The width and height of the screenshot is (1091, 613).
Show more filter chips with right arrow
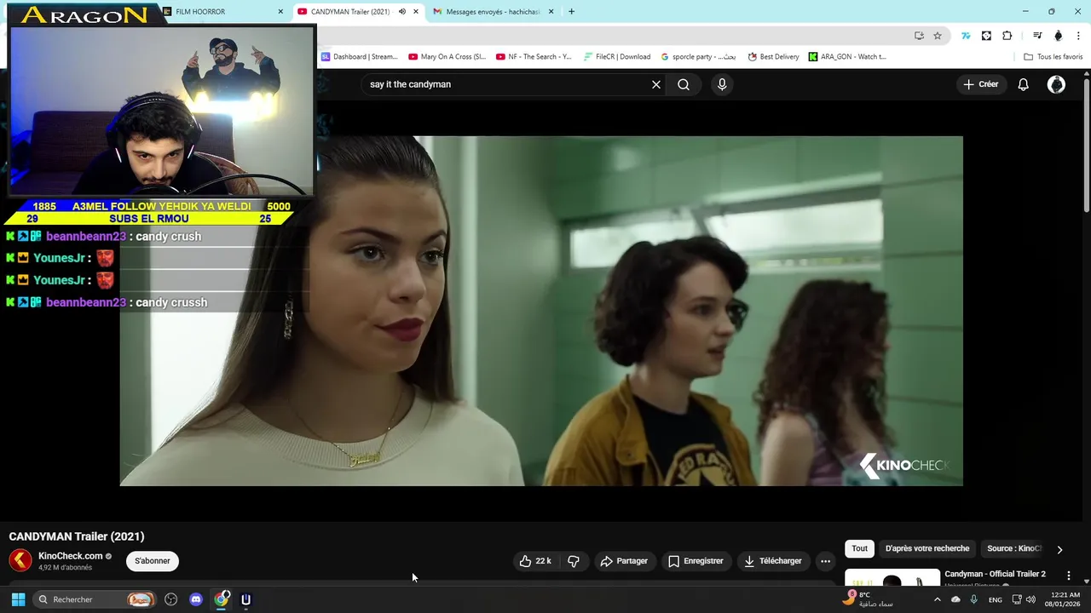pos(1059,549)
